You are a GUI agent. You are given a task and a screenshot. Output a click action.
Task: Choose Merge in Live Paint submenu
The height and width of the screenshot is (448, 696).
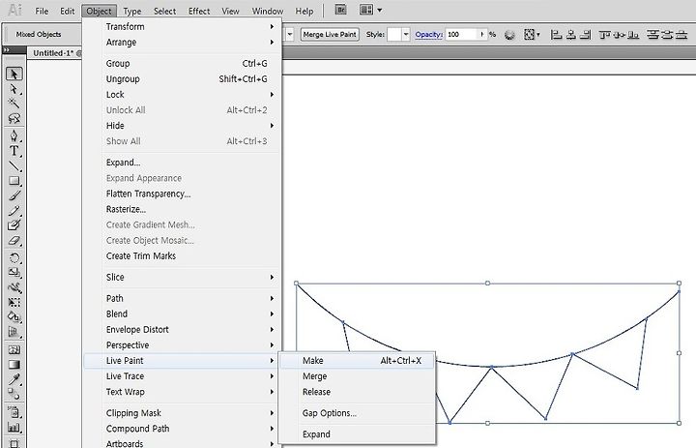click(357, 376)
